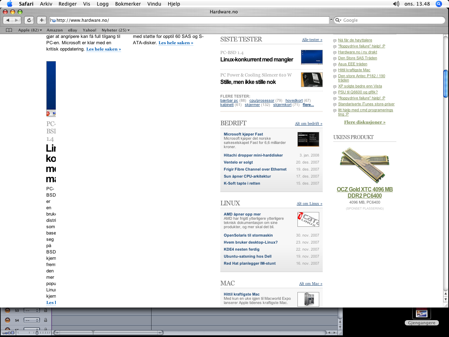
Task: Click Amazon bookmark in bookmarks bar
Action: point(55,30)
